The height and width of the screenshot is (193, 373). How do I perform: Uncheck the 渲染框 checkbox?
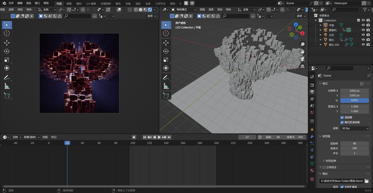point(342,117)
